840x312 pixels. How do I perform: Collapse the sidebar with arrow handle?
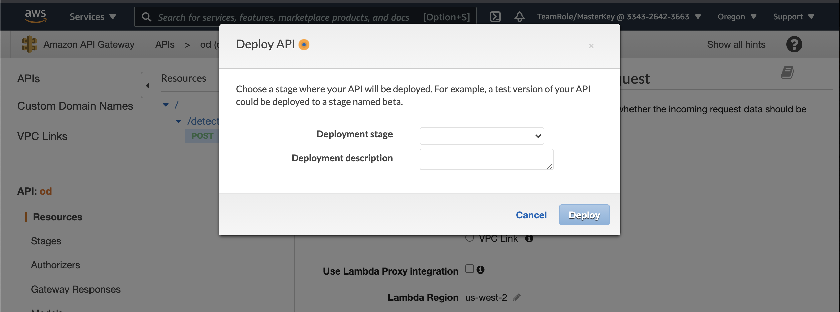[147, 85]
